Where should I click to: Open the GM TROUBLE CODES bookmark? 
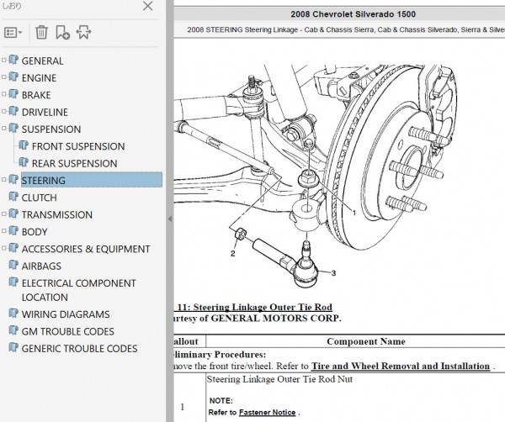coord(67,331)
